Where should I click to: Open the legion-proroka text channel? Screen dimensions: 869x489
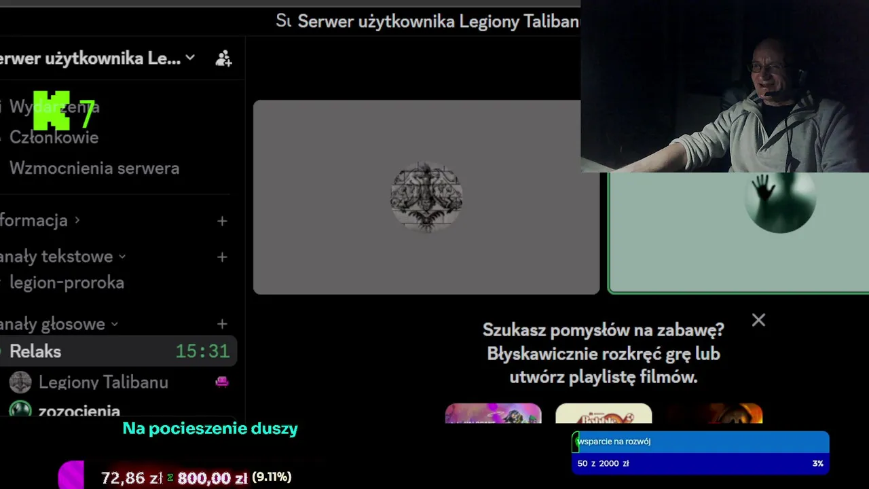point(67,283)
